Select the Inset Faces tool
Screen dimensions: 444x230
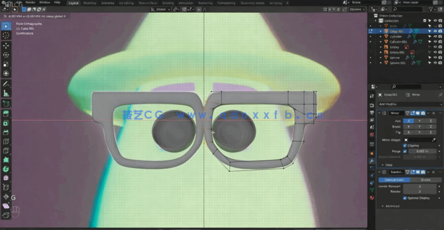point(6,123)
